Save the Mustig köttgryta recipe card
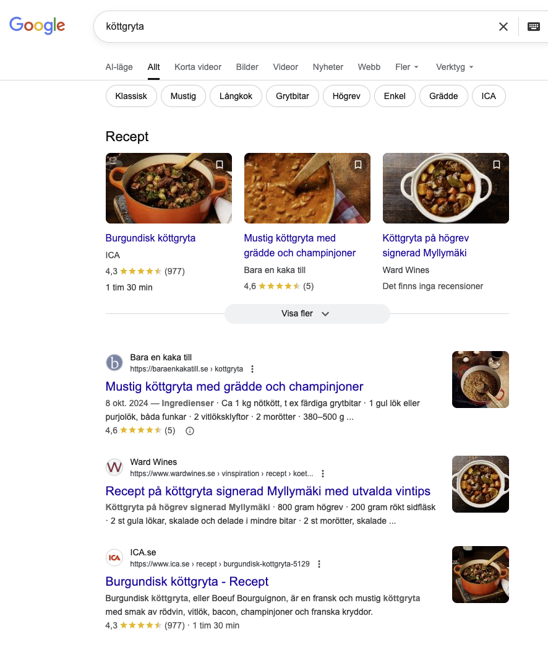This screenshot has width=548, height=647. click(x=357, y=165)
